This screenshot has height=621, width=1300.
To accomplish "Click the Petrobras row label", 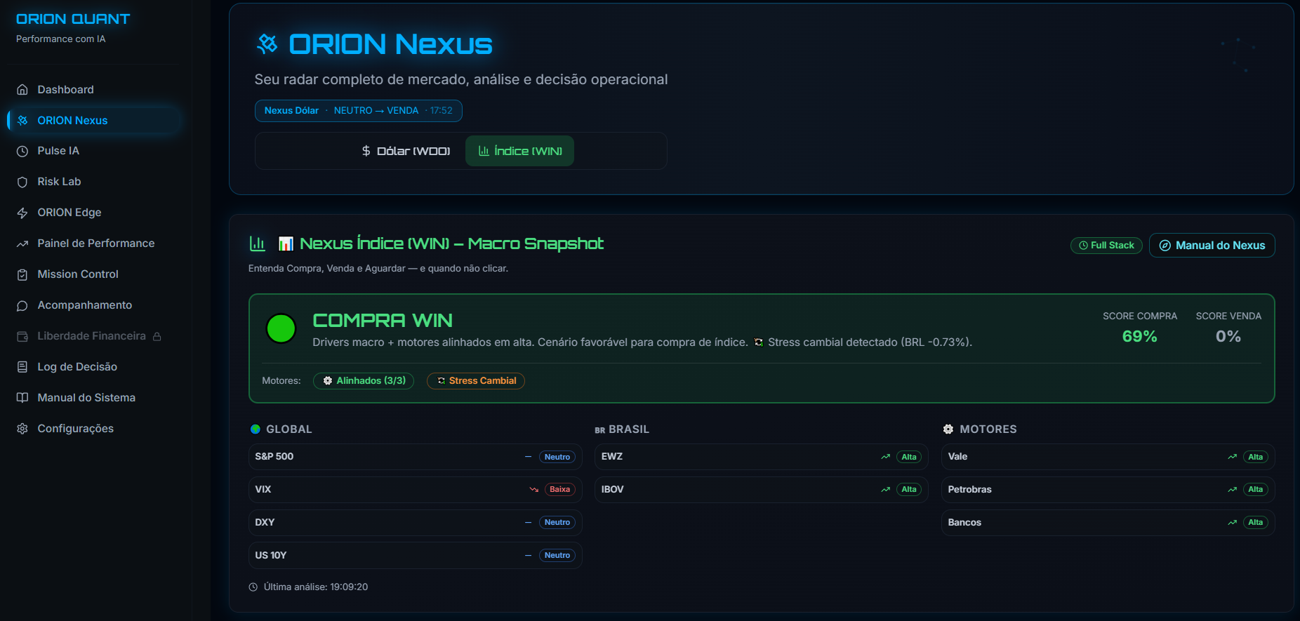I will [x=970, y=490].
